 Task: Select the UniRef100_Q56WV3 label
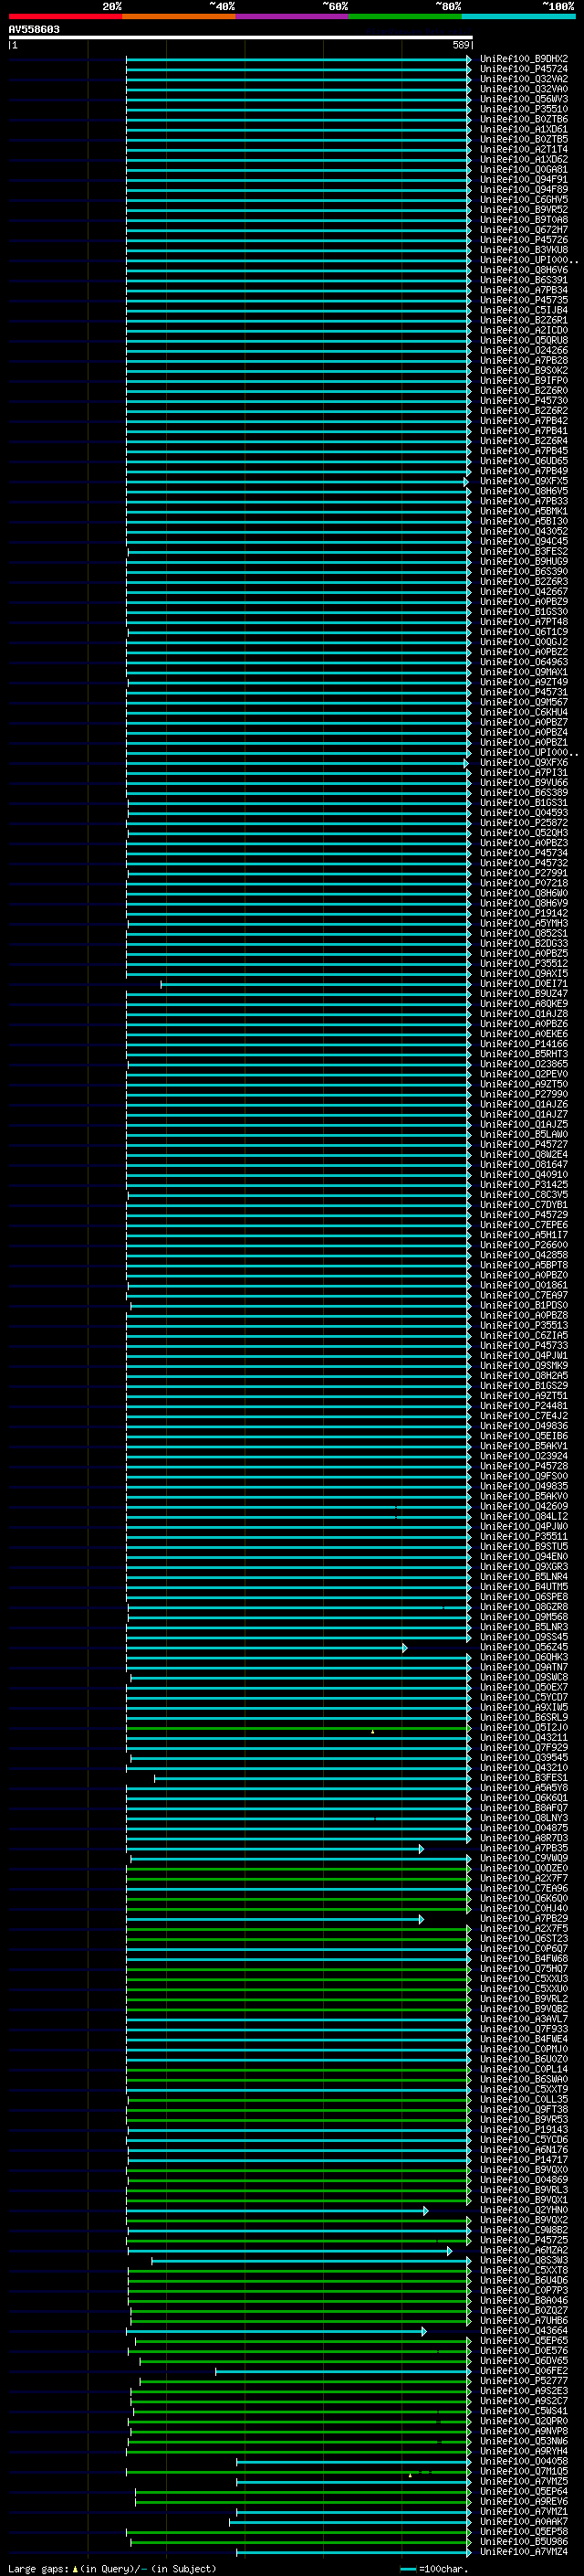coord(524,99)
